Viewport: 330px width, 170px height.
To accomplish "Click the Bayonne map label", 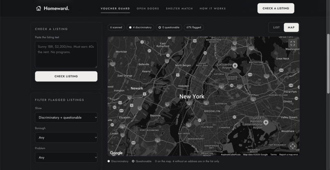I will click(x=155, y=116).
